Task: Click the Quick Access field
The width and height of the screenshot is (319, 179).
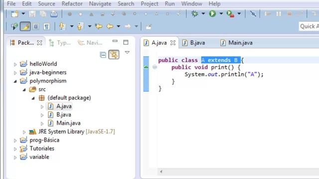Action: pyautogui.click(x=309, y=26)
